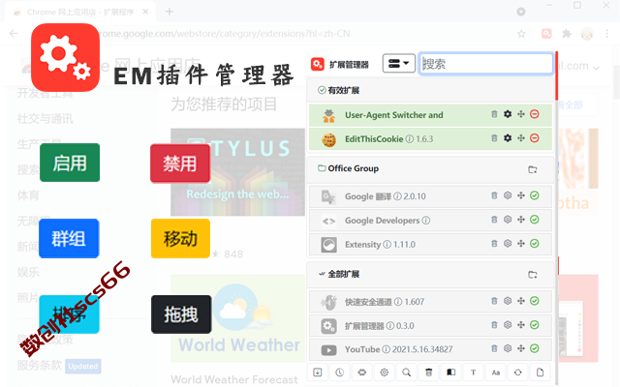Click the red extension manager icon in Chrome toolbar

(546, 34)
